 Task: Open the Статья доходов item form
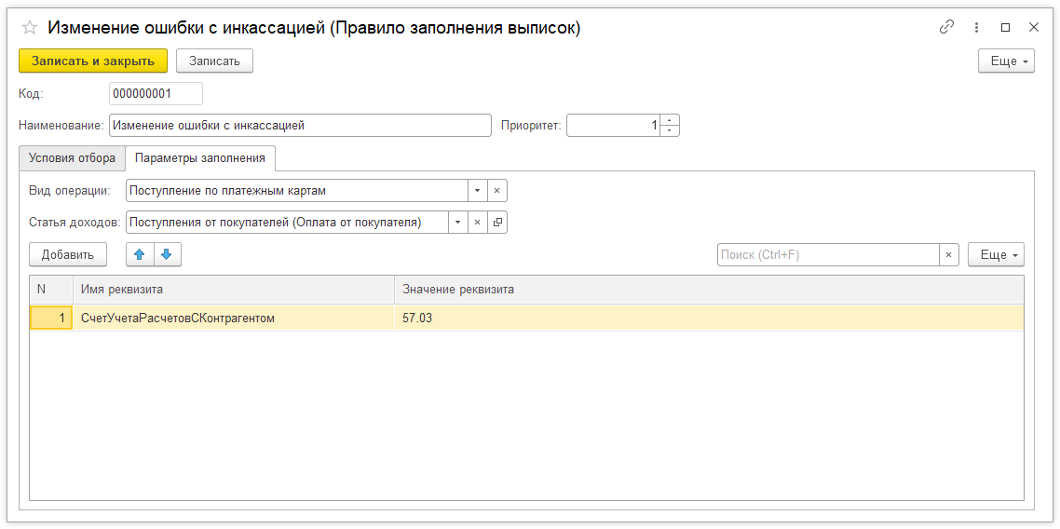496,223
